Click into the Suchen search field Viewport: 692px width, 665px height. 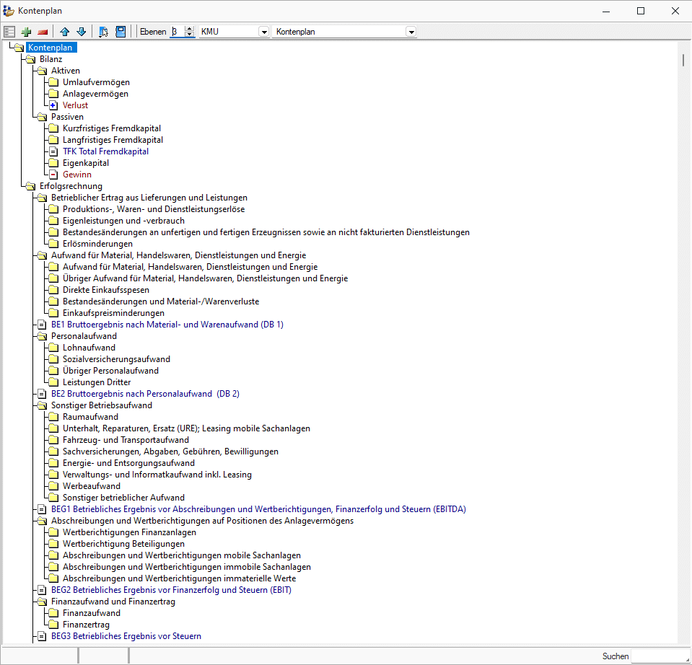(660, 656)
